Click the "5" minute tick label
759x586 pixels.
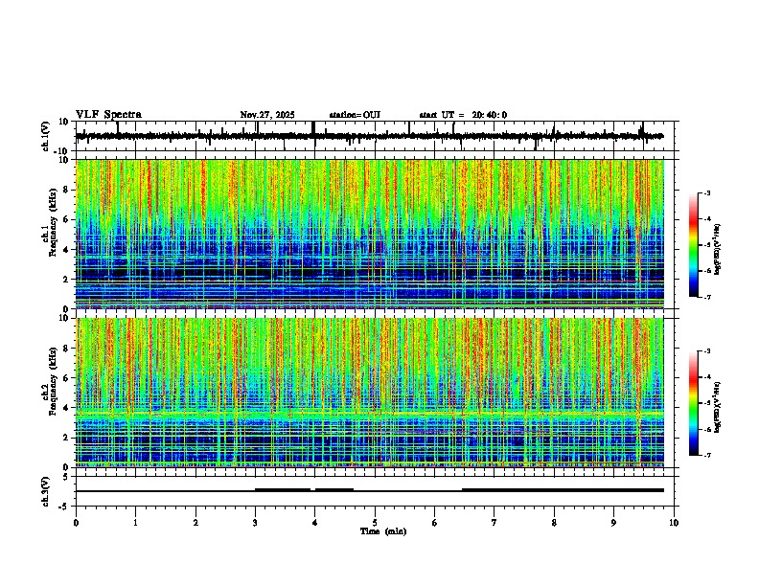(375, 523)
